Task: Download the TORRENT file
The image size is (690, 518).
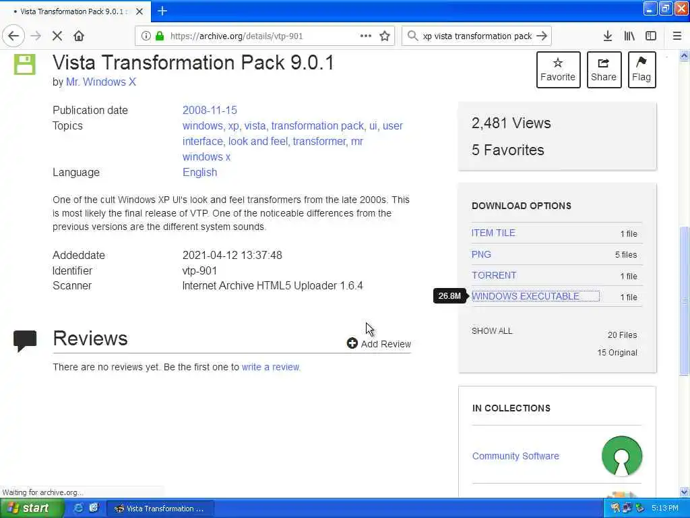Action: (x=494, y=275)
